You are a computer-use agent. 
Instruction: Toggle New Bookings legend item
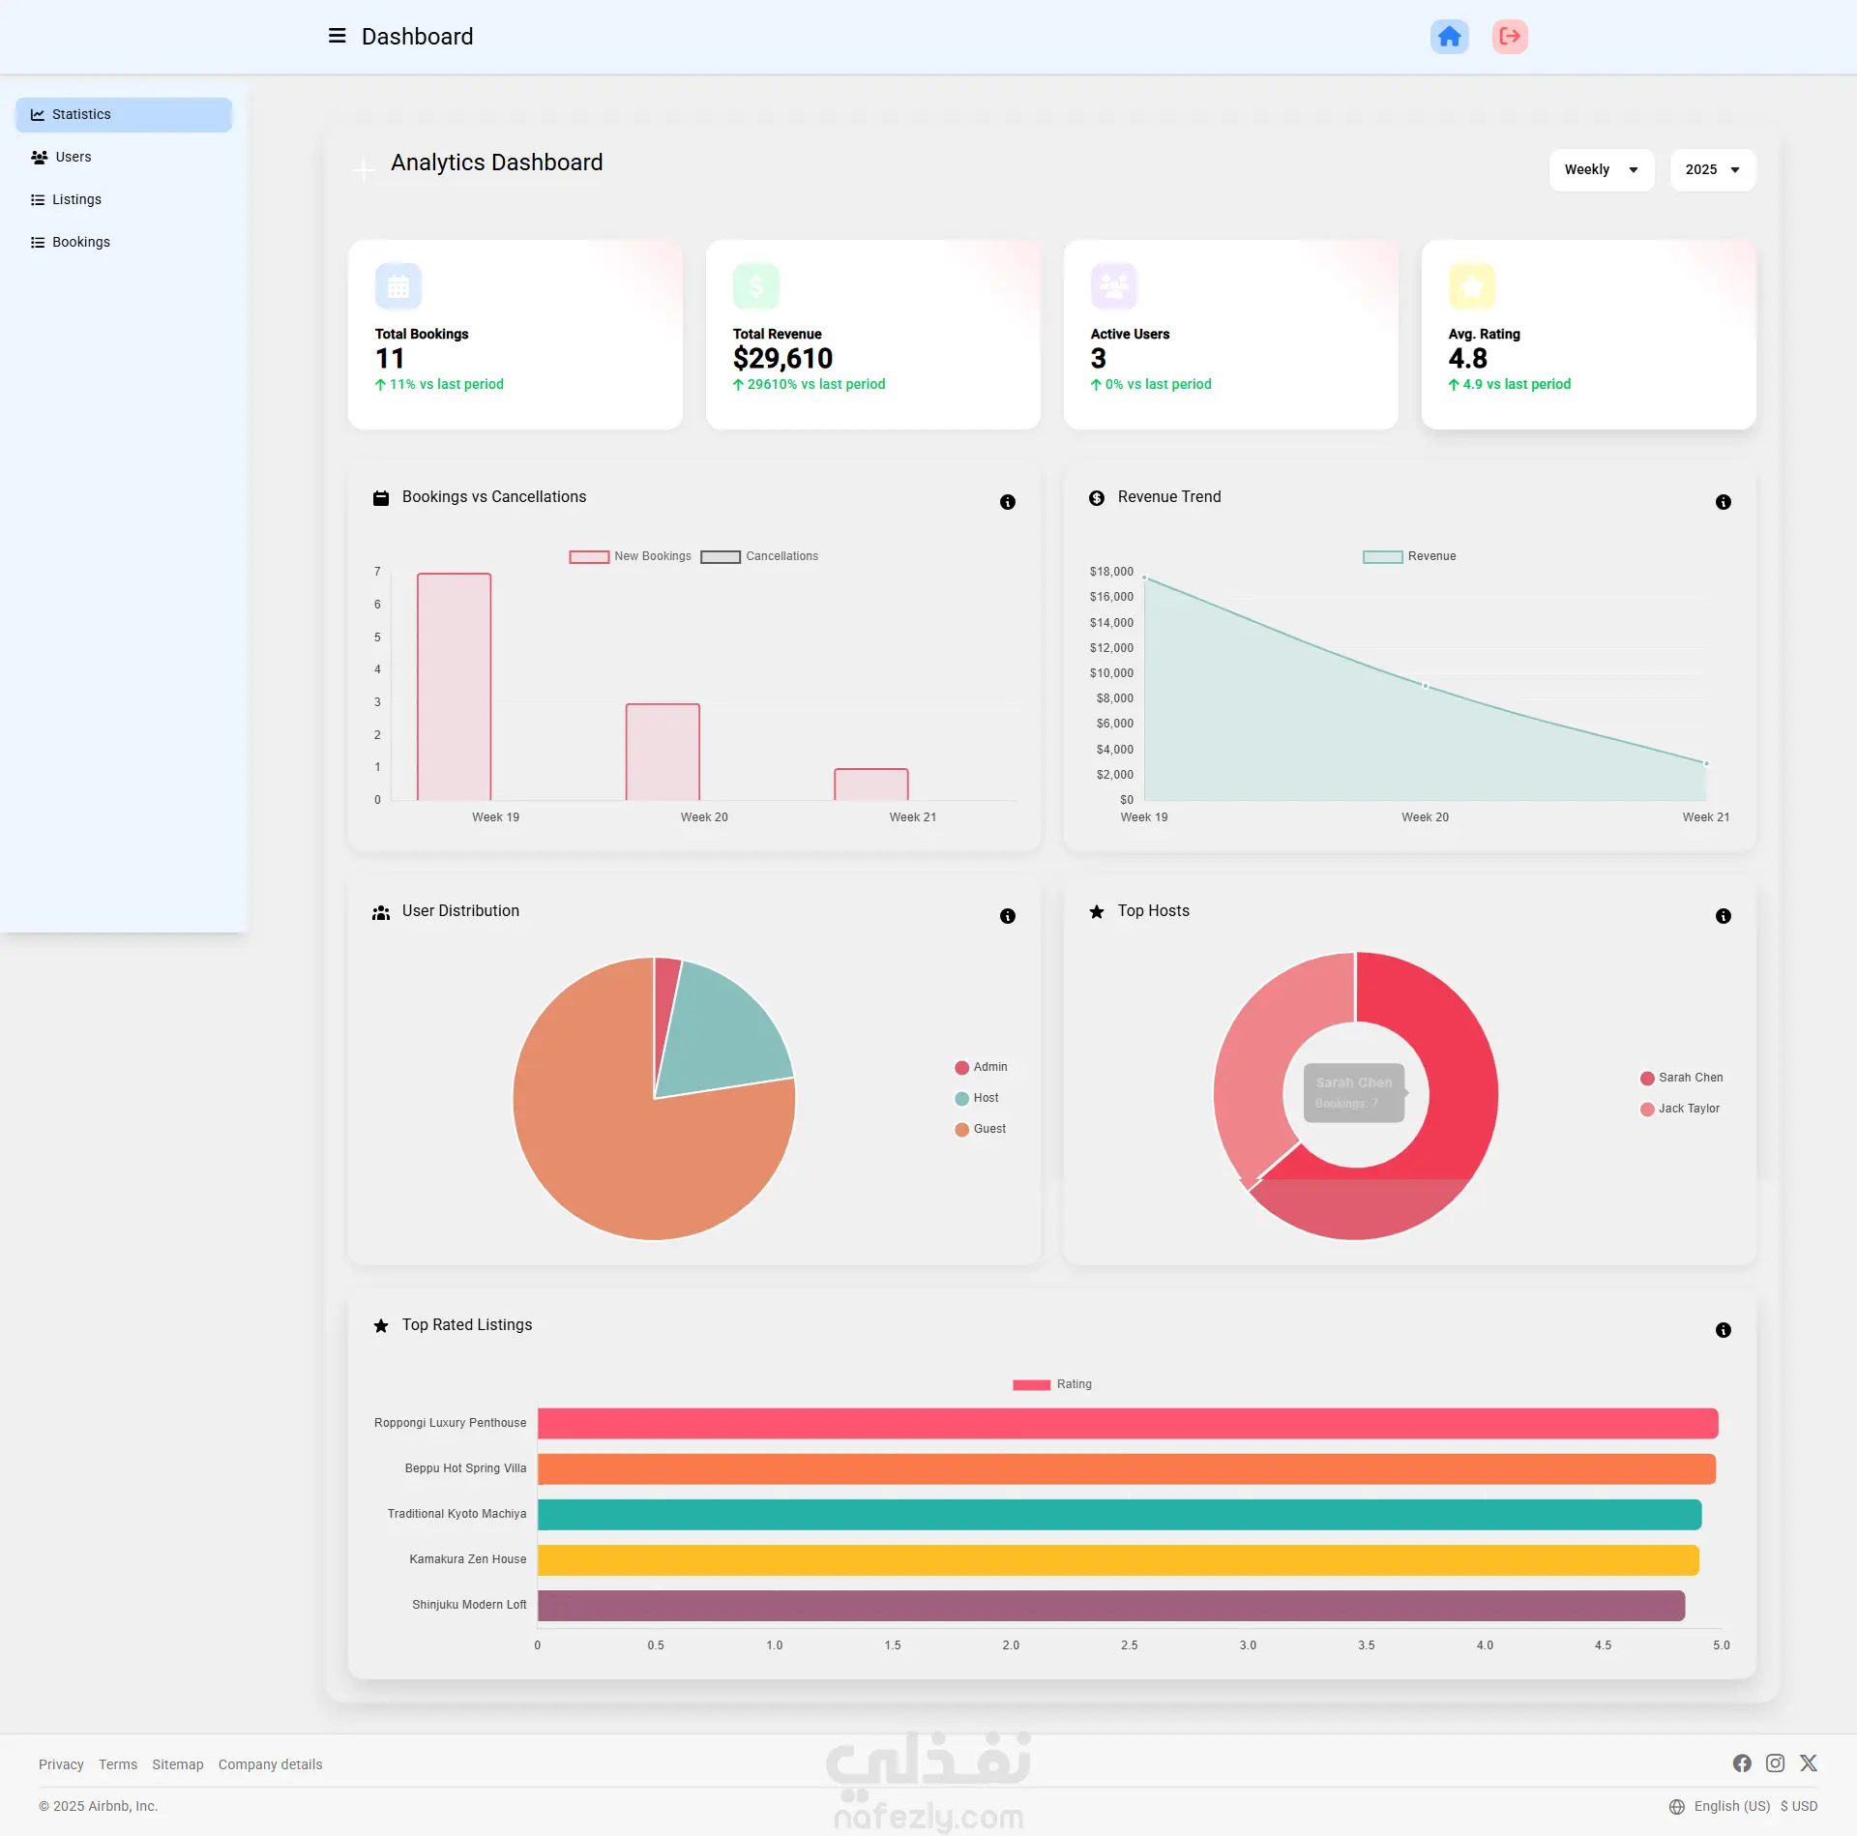(x=631, y=556)
